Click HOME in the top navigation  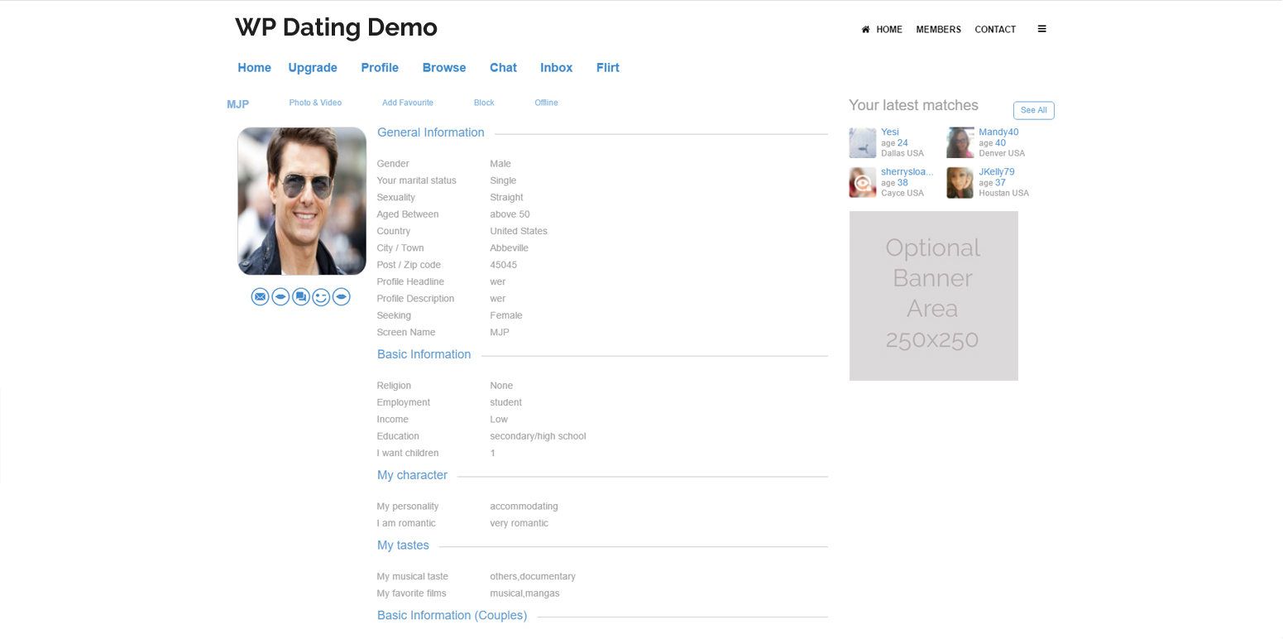click(889, 29)
